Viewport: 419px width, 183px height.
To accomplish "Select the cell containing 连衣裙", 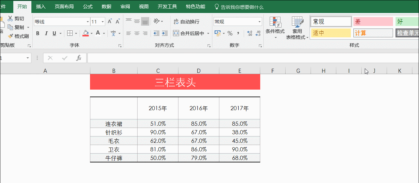I will [x=113, y=124].
